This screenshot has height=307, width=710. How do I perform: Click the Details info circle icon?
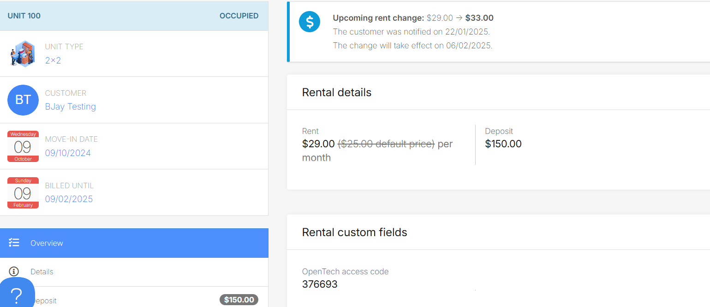click(14, 272)
